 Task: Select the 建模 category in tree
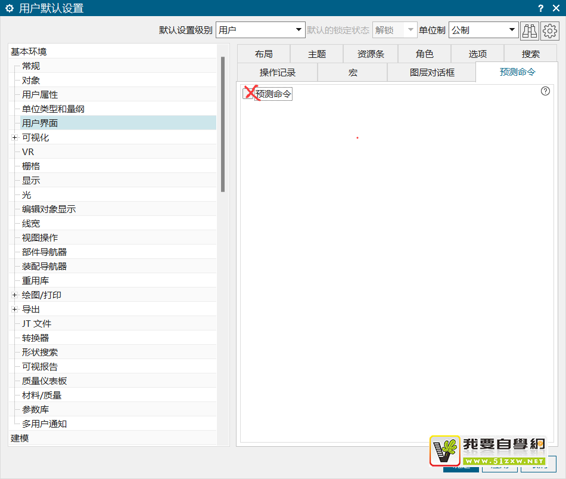20,438
